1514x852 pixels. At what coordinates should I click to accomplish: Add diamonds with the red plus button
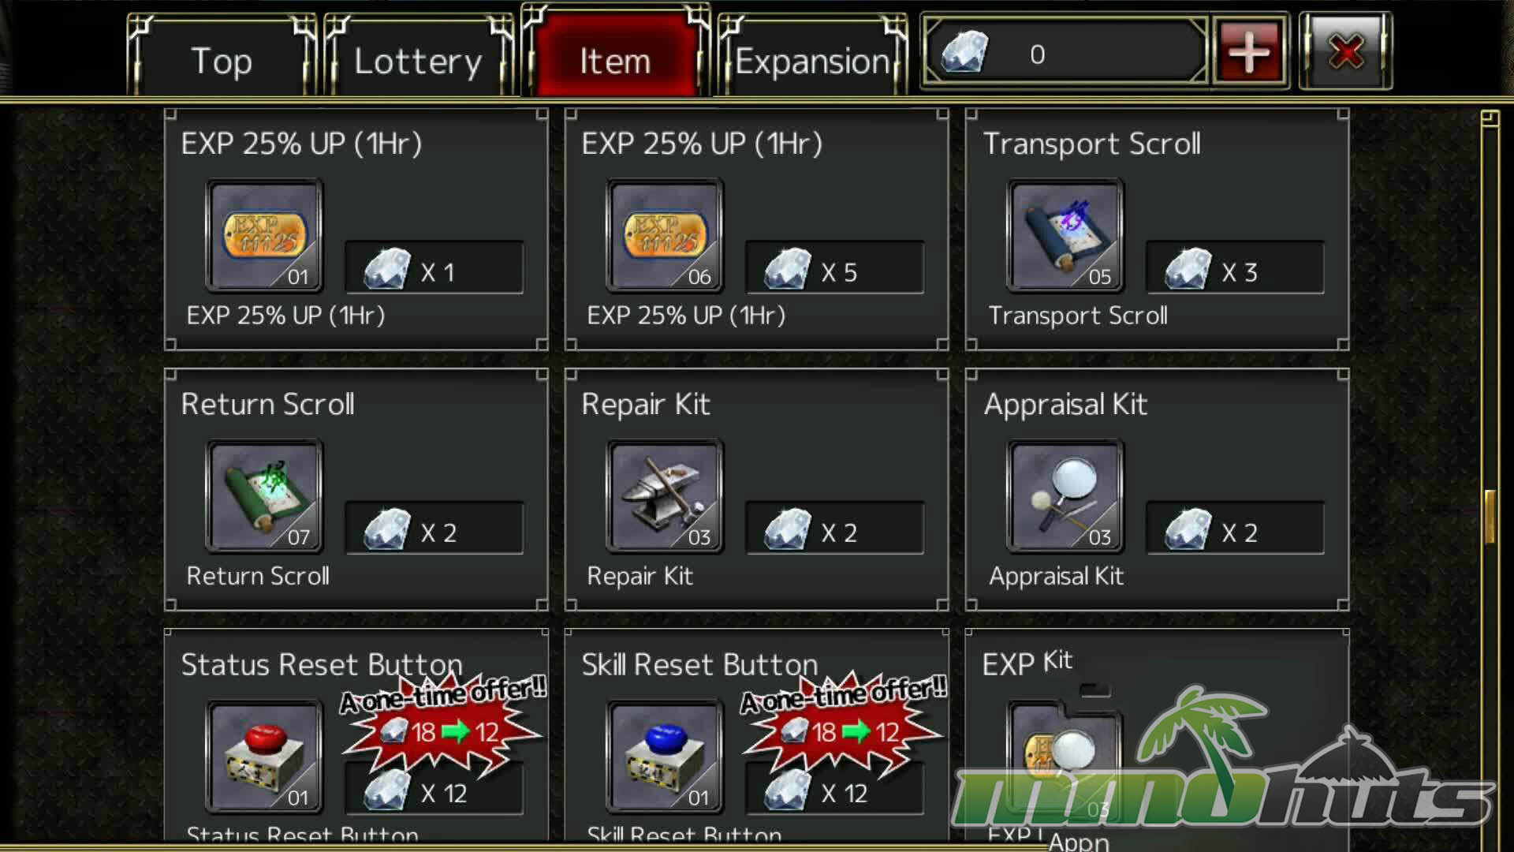tap(1249, 52)
